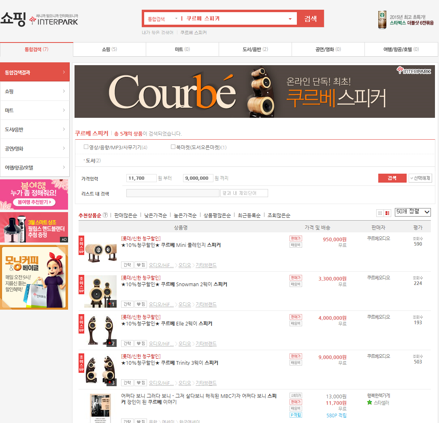Open the Courbé speaker banner

point(254,91)
